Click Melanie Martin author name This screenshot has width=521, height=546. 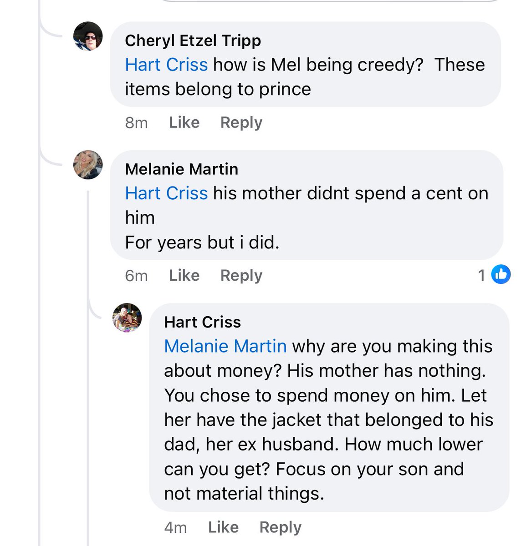click(x=181, y=169)
